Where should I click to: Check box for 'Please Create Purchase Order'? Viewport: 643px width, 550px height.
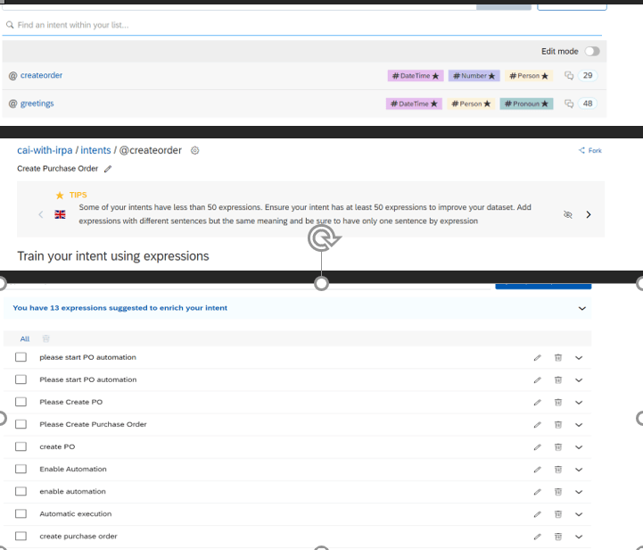point(21,424)
